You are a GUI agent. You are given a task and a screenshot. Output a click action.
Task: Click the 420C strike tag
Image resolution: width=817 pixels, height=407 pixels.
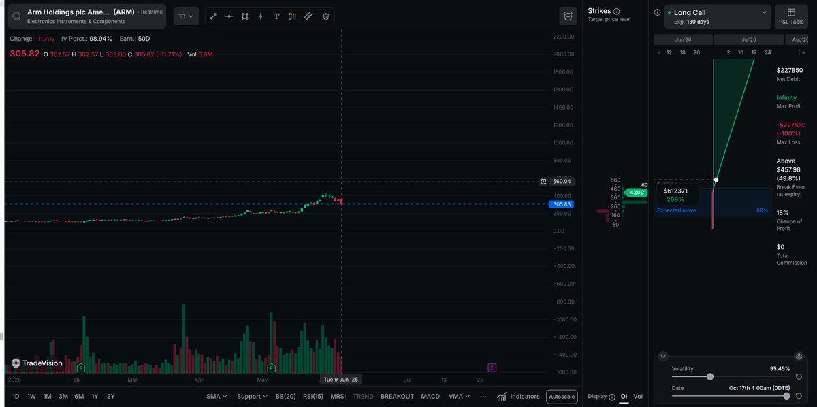click(x=637, y=193)
